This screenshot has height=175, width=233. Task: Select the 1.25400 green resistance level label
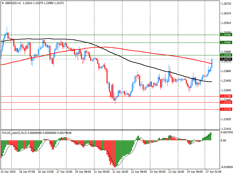226,35
